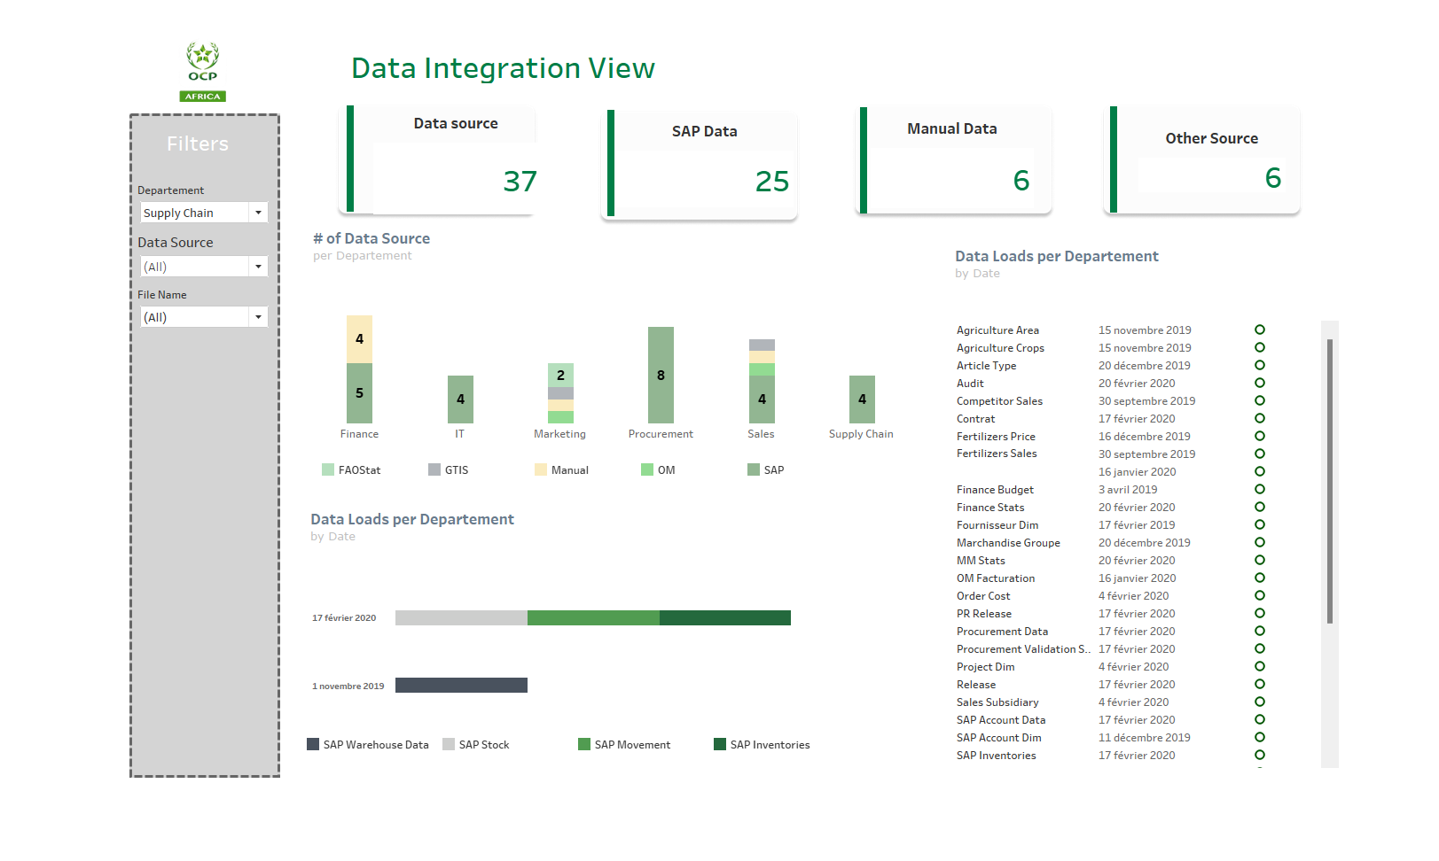Viewport: 1439px width, 861px height.
Task: Click the 1 novembre 2019 SAP Warehouse bar
Action: [x=461, y=685]
